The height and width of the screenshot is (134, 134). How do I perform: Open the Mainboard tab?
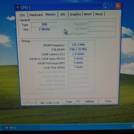coord(36,15)
